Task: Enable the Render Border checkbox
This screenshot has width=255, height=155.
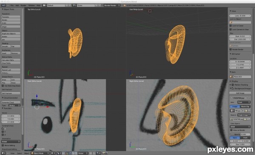Action: (231, 49)
